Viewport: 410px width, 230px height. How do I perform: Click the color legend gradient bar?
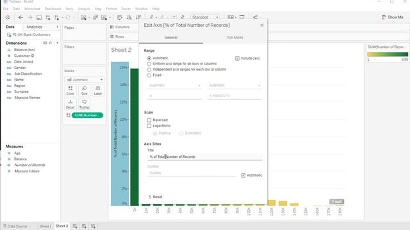388,54
